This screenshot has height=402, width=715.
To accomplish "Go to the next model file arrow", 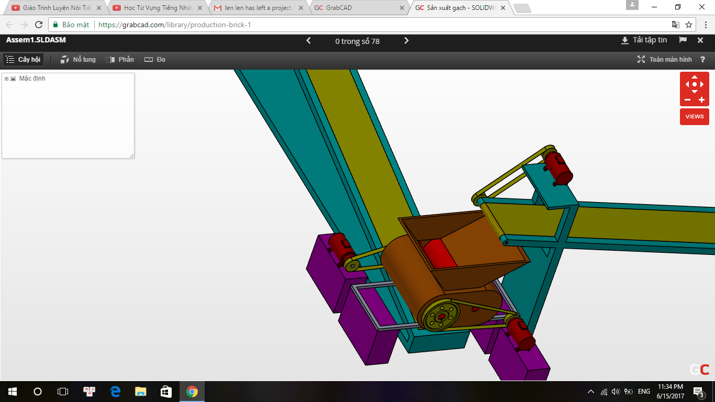I will (407, 41).
